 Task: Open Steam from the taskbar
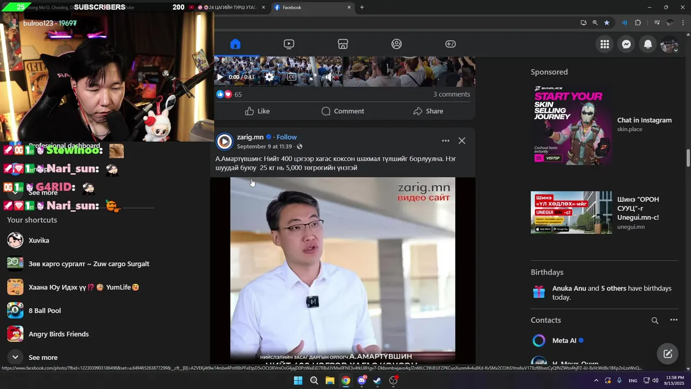pos(377,381)
